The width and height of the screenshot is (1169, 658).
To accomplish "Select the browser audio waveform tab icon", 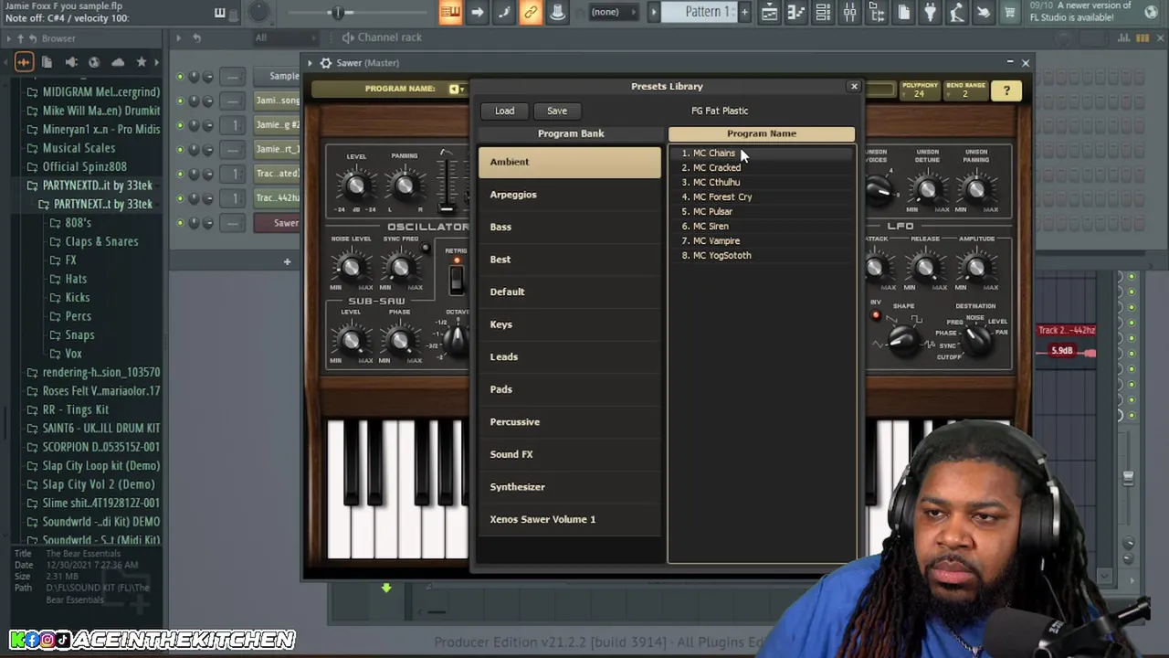I will (24, 62).
